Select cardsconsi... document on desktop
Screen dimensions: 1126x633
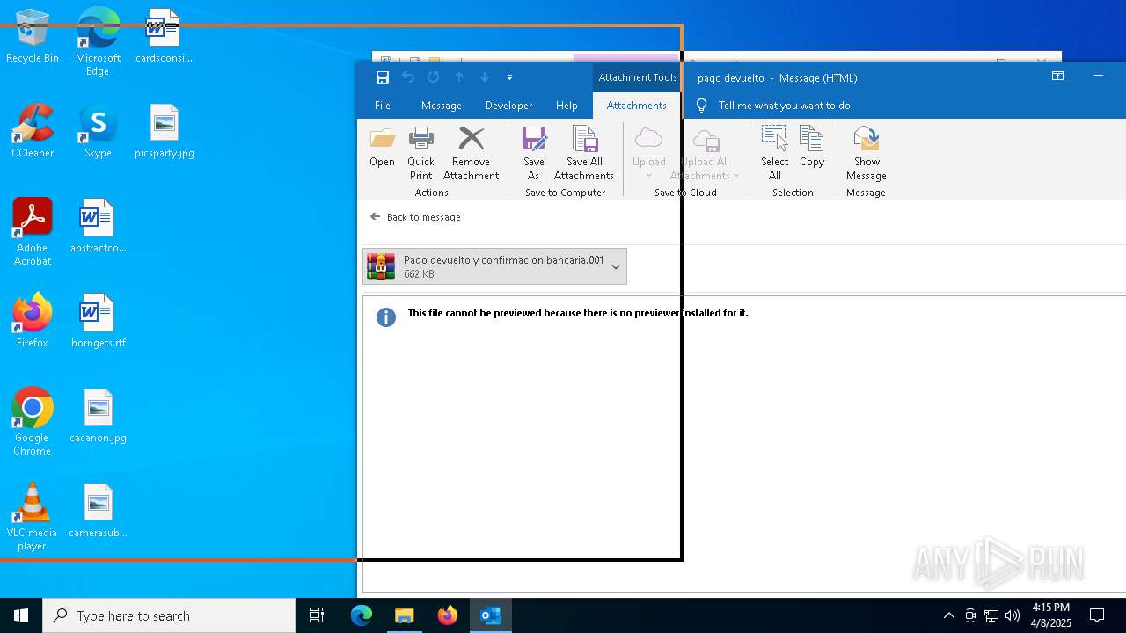click(164, 37)
